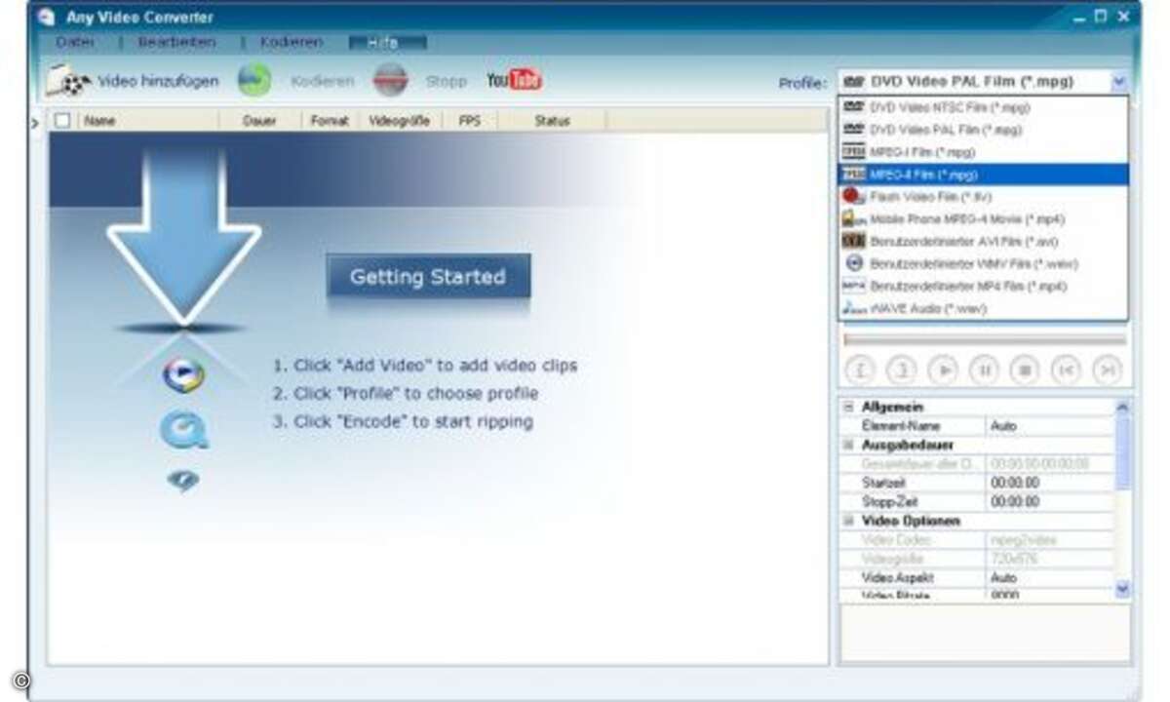Open the Datei menu
This screenshot has width=1170, height=702.
[x=74, y=43]
